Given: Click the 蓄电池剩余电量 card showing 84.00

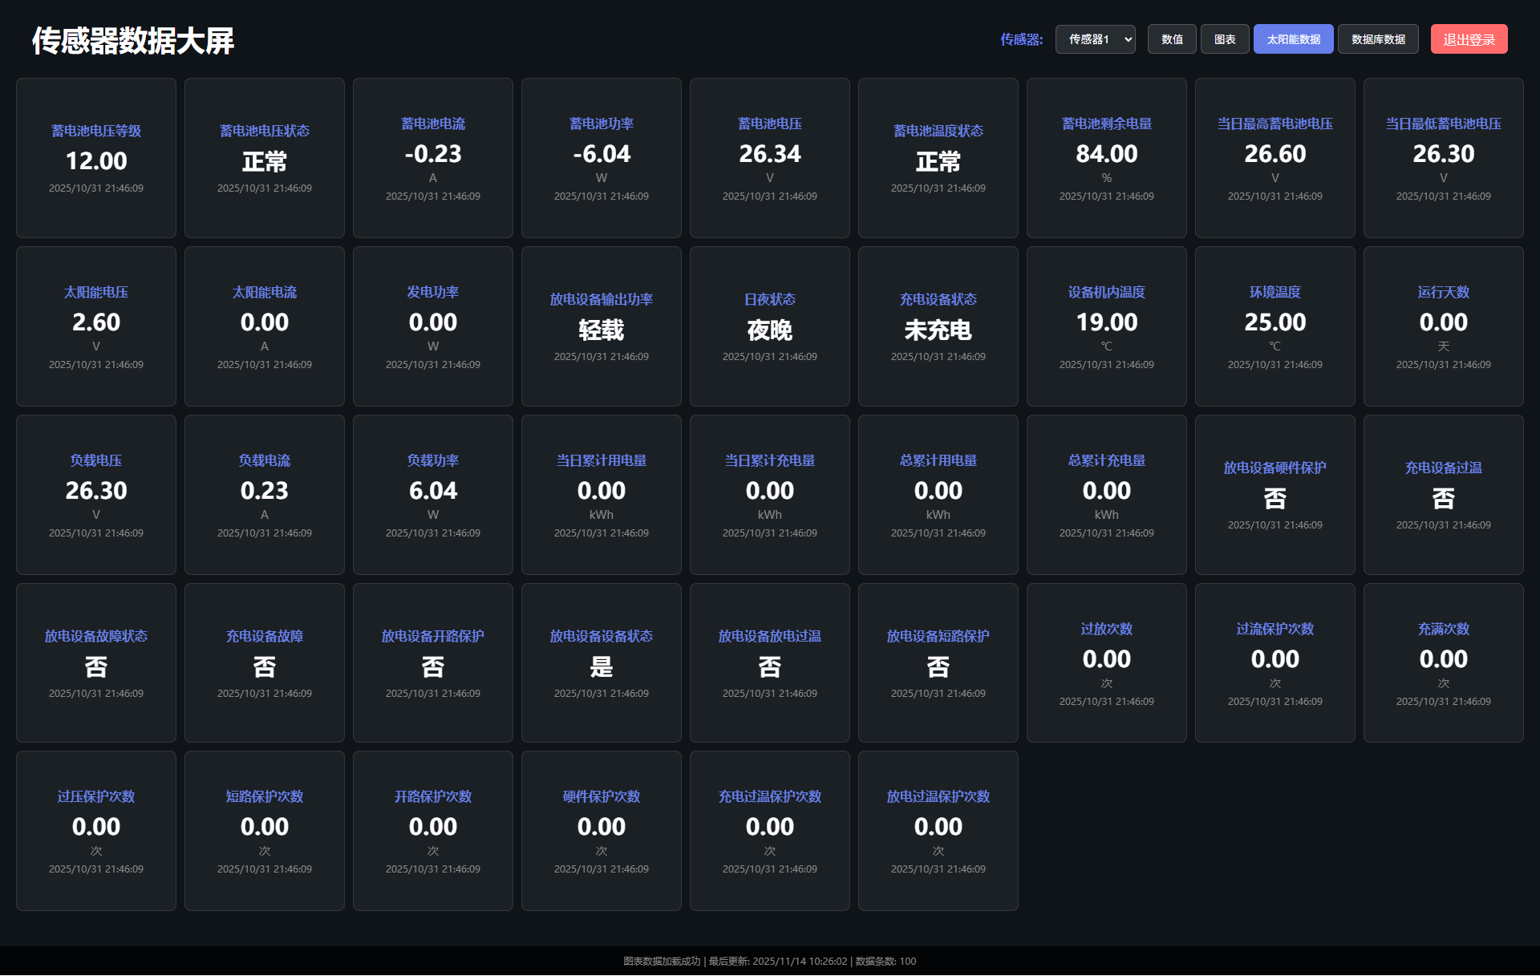Looking at the screenshot, I should tap(1107, 158).
